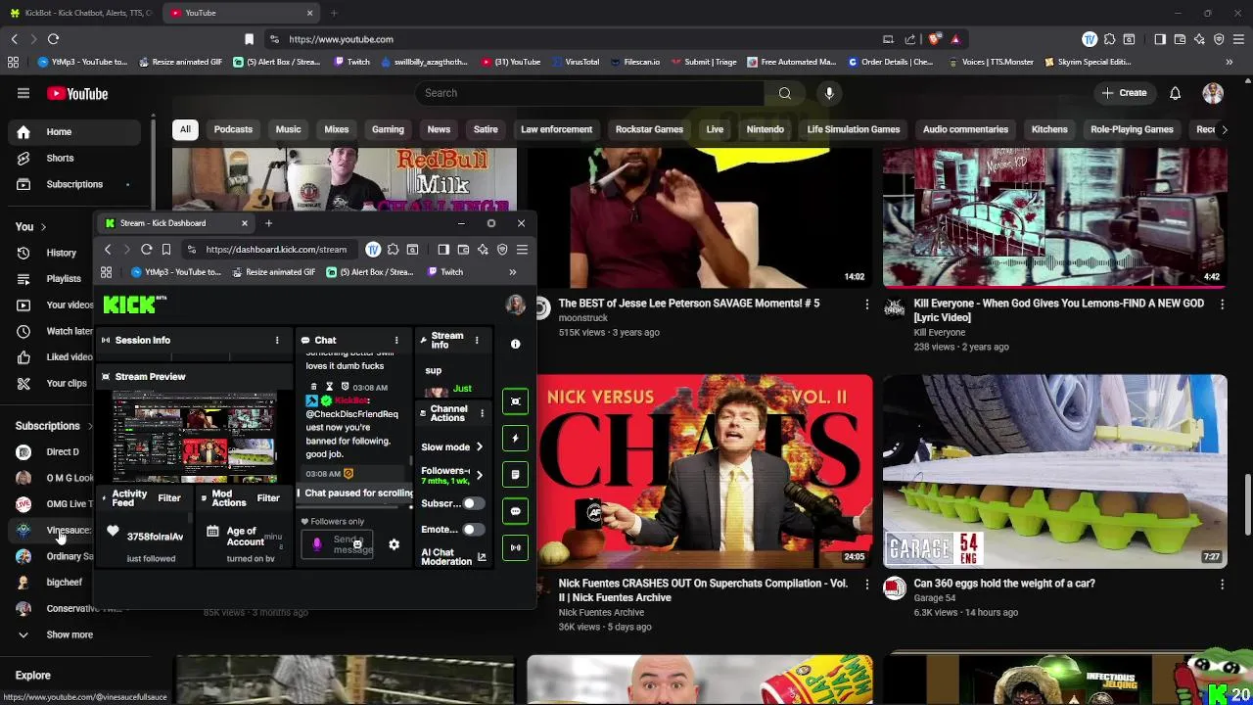Select the Law enforcement chip
Viewport: 1253px width, 705px height.
coord(556,129)
